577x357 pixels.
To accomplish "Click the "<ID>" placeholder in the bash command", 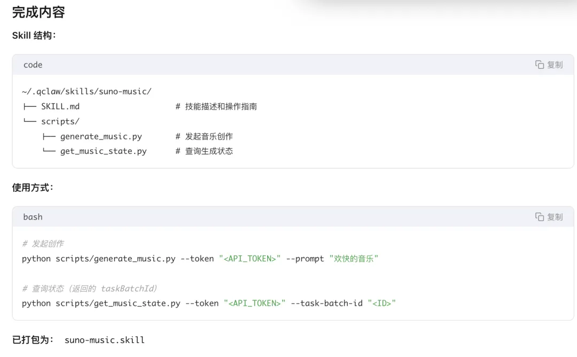I will tap(381, 304).
